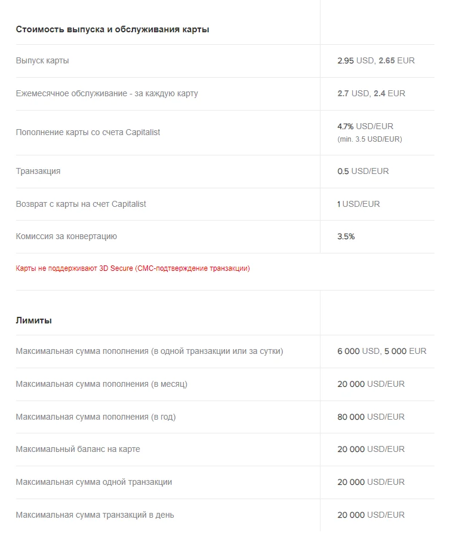The width and height of the screenshot is (453, 544).
Task: Click the 'Комиссия за конвертацию' row
Action: 225,237
